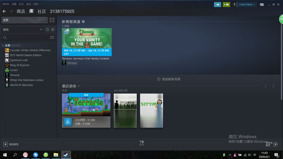
Task: Select When the Darkness comes
Action: (27, 80)
